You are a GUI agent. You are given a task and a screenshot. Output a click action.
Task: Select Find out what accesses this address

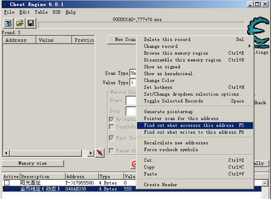(x=195, y=126)
